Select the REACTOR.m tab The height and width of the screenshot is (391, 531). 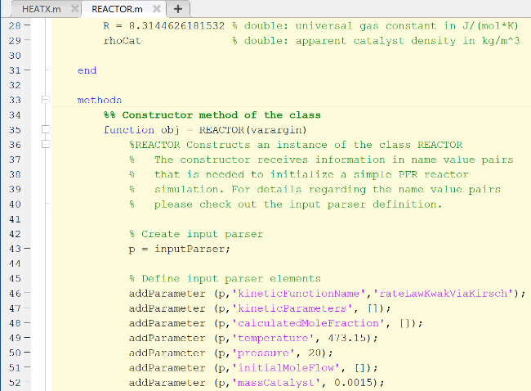pyautogui.click(x=117, y=9)
